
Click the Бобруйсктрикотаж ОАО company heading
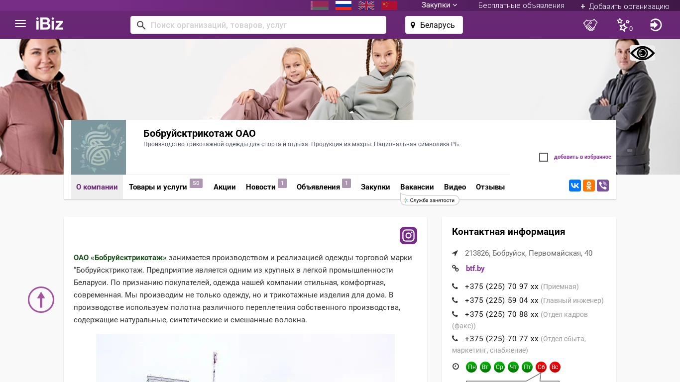click(200, 133)
